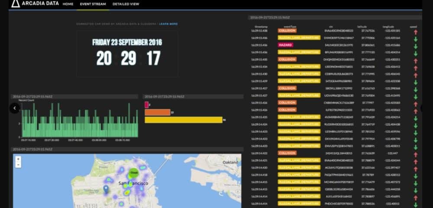Zoom out on the map
This screenshot has width=433, height=208.
(x=18, y=165)
